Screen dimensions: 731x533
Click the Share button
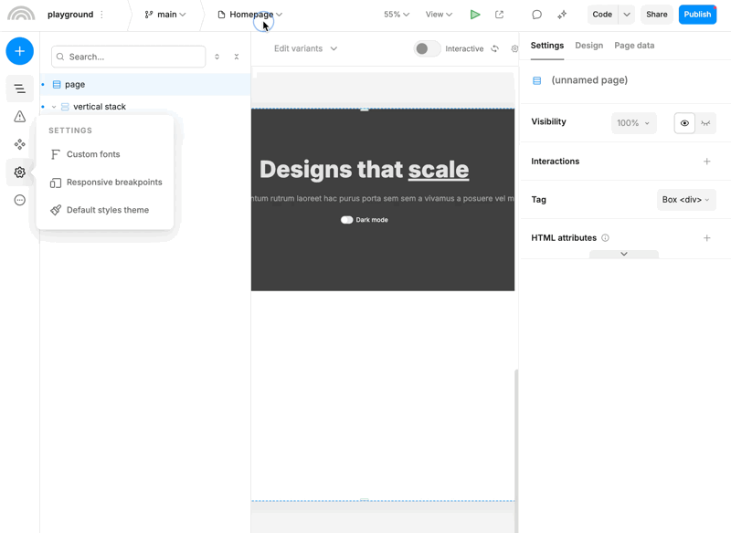point(656,15)
